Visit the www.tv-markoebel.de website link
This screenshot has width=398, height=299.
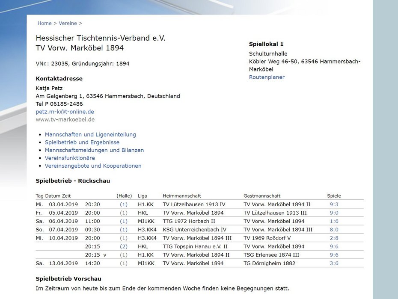click(x=65, y=119)
